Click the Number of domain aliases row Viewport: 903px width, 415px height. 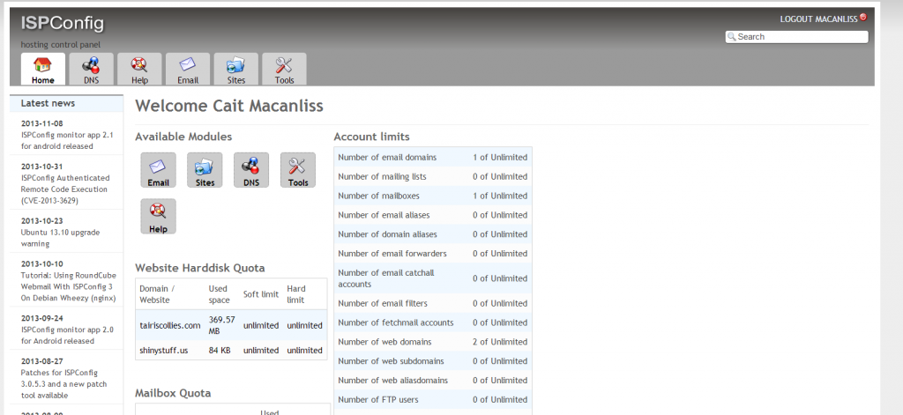(432, 234)
